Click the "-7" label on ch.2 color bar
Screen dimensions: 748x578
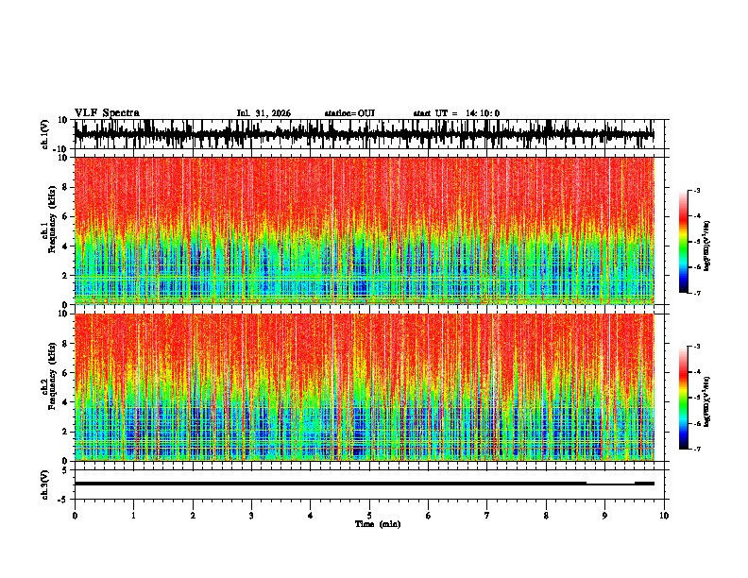pyautogui.click(x=696, y=449)
